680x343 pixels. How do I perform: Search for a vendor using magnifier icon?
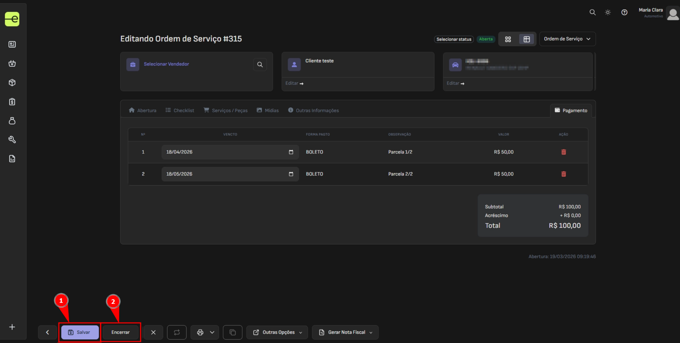pyautogui.click(x=260, y=64)
